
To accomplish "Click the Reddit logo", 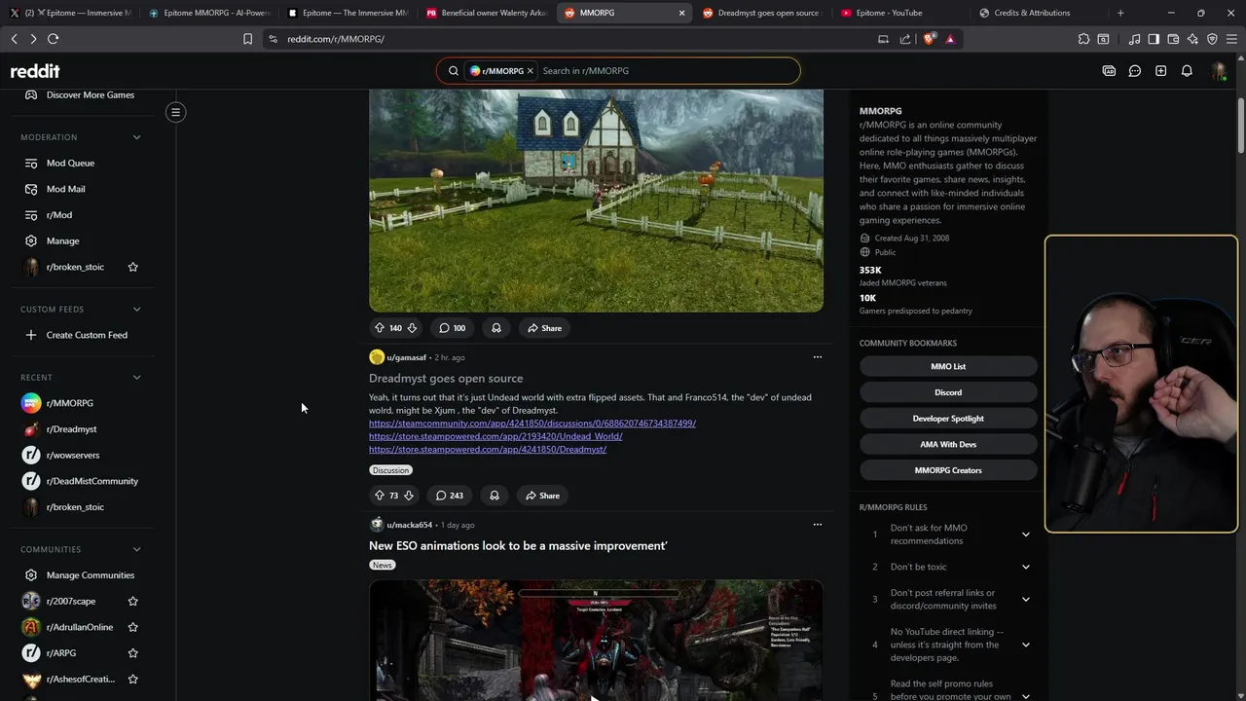I will click(35, 71).
